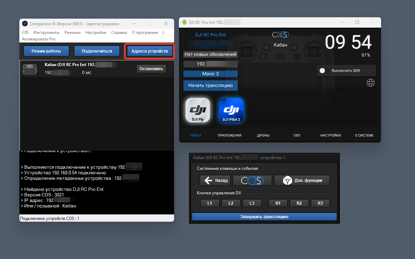
Task: Click the L3 DJI control button
Action: [252, 203]
